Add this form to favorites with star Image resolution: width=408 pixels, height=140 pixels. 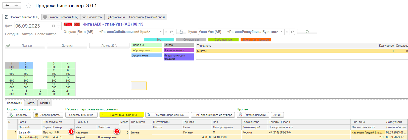click(29, 6)
